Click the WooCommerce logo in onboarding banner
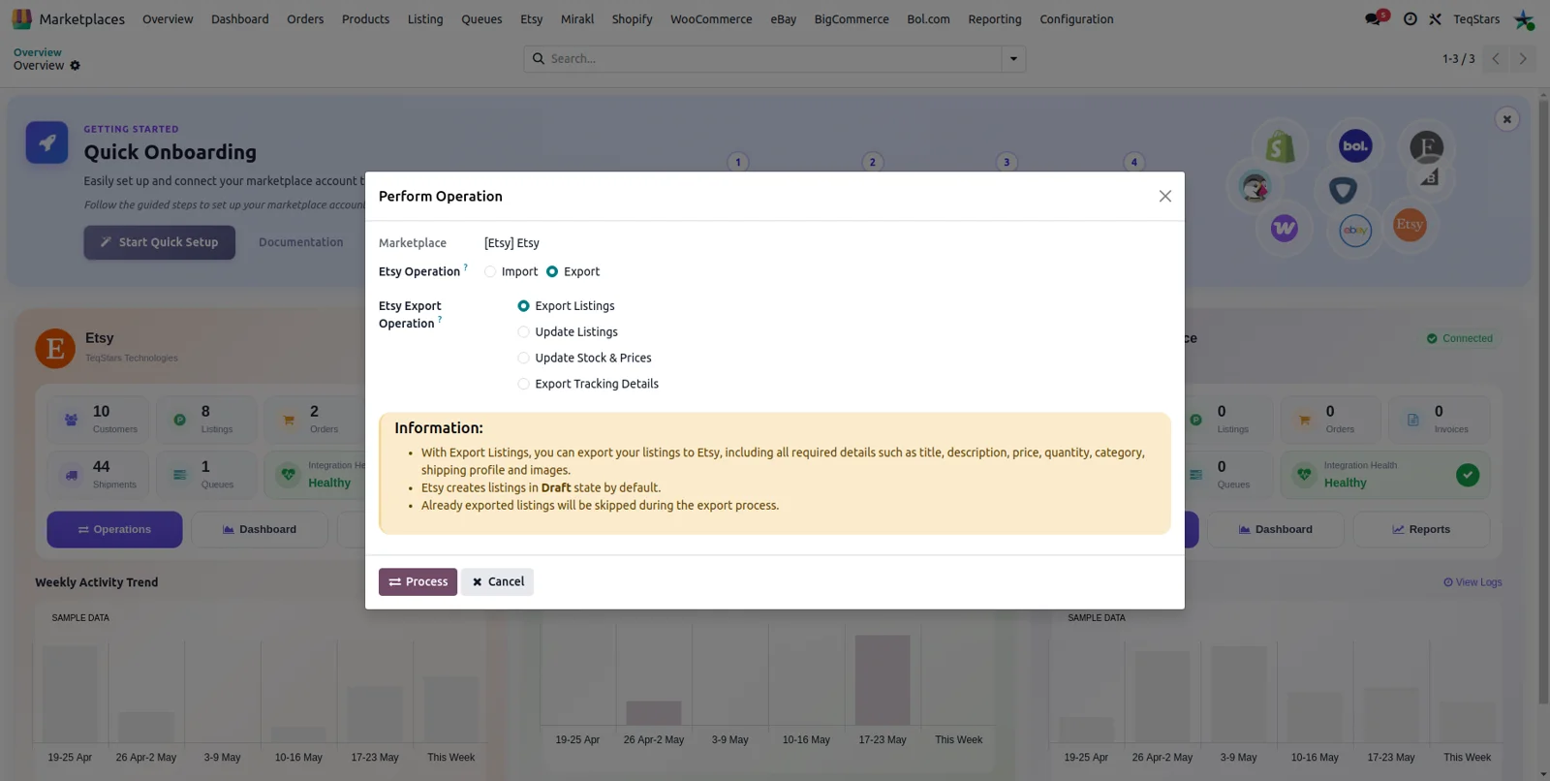This screenshot has width=1550, height=781. click(x=1285, y=229)
